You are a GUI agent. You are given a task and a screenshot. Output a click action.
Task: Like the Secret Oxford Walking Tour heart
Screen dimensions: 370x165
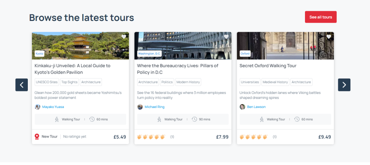pyautogui.click(x=328, y=37)
